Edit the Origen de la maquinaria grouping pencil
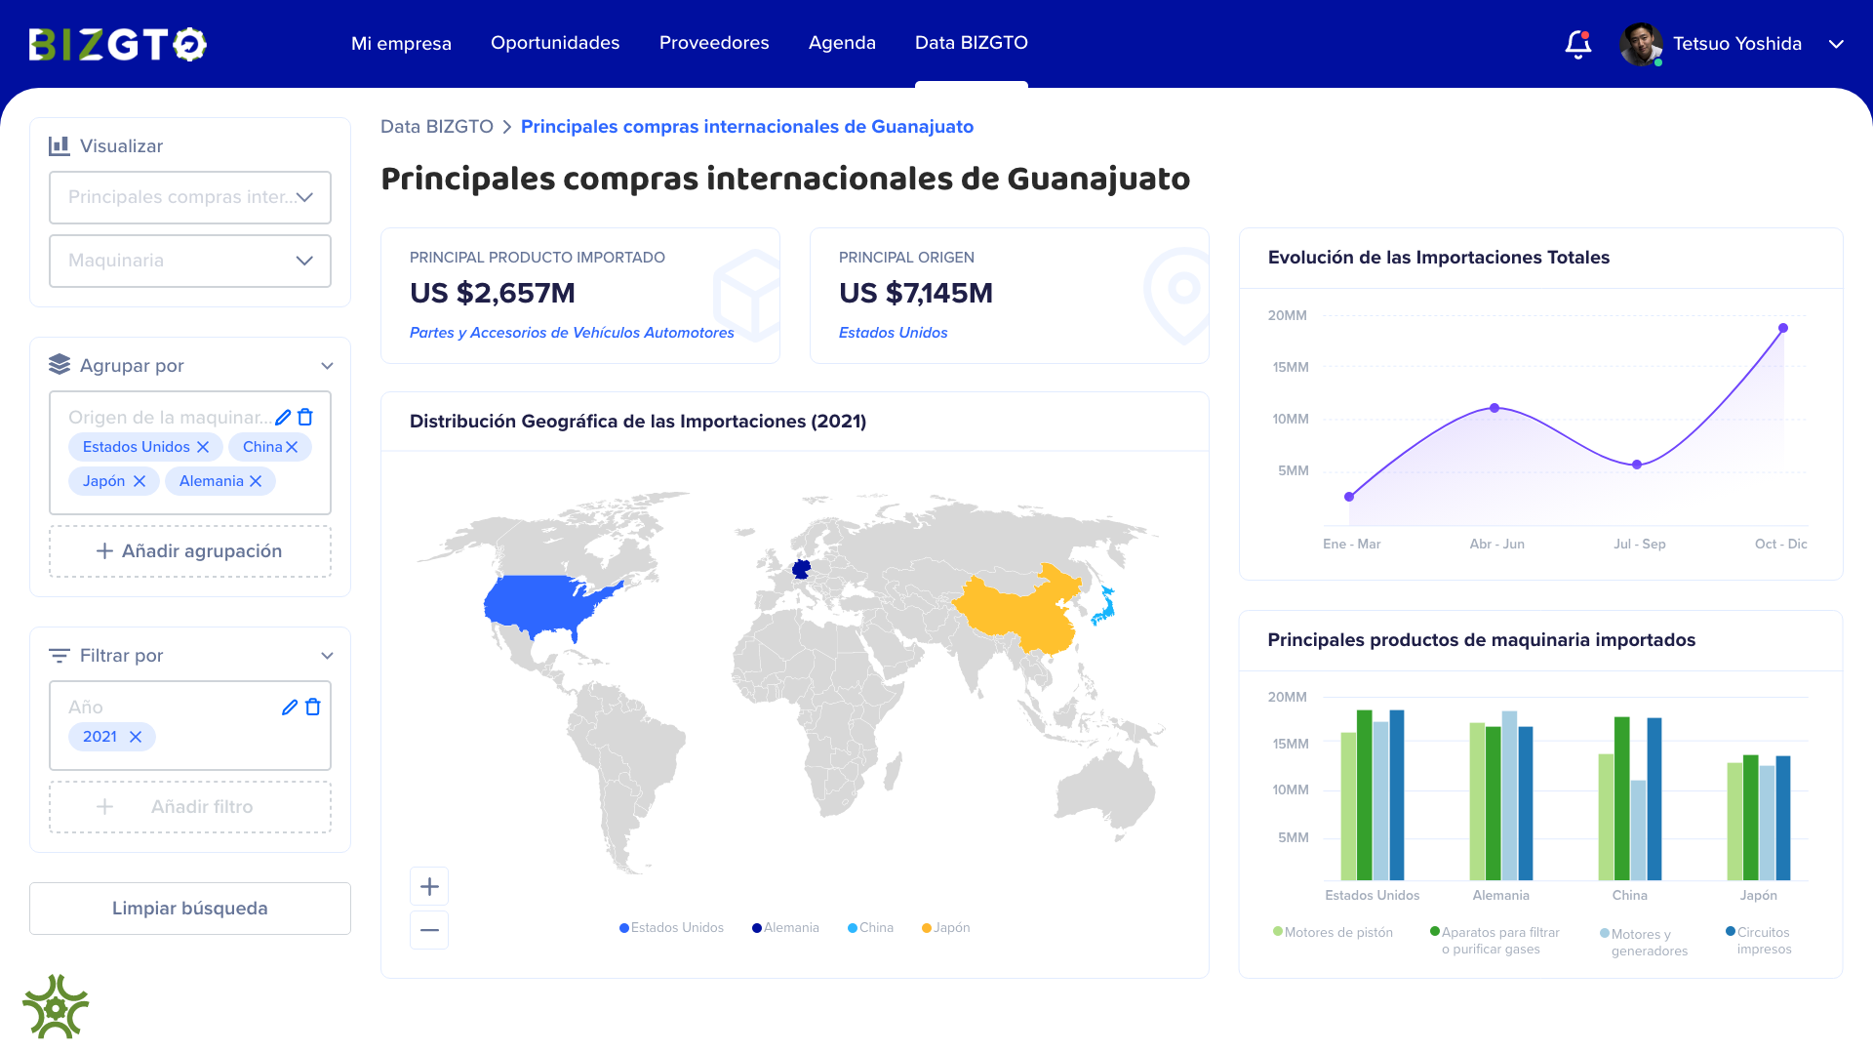Screen dimensions: 1873x1052 click(283, 417)
